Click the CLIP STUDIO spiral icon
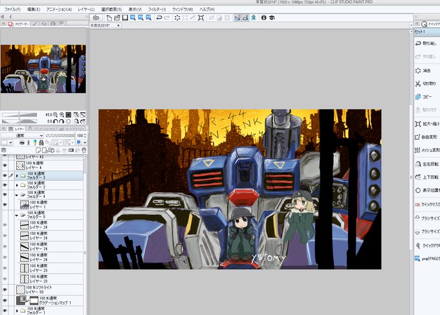Screen dimensions: 440x315 point(96,17)
